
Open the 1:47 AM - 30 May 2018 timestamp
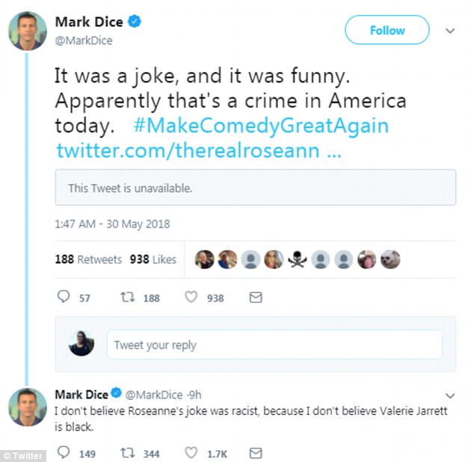coord(112,223)
